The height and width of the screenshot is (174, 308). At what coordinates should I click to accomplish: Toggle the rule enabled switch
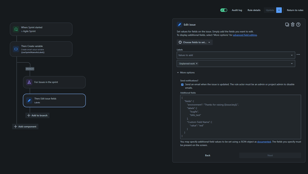[x=224, y=10]
